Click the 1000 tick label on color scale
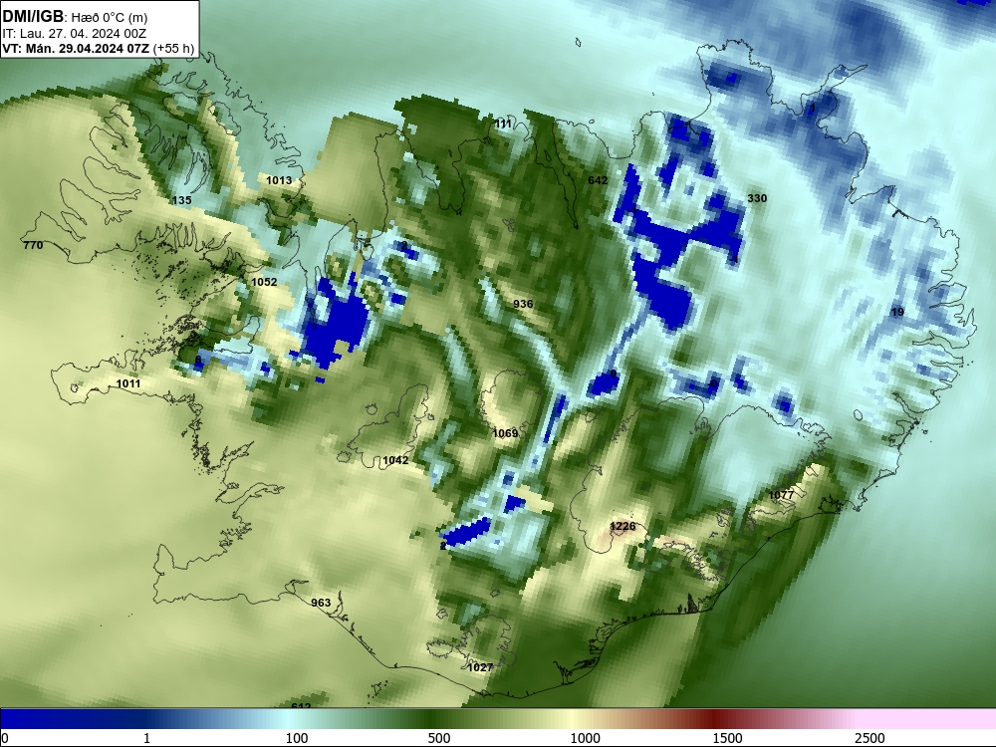This screenshot has height=747, width=996. point(585,738)
